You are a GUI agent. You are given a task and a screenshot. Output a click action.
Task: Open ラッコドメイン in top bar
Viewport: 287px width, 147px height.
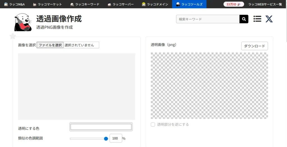(155, 4)
